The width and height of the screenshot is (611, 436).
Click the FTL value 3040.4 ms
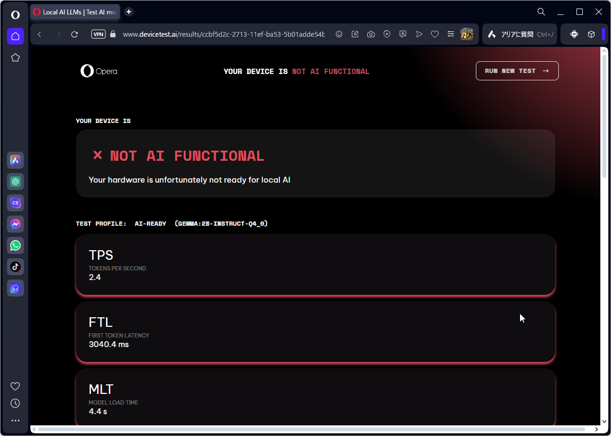[109, 344]
